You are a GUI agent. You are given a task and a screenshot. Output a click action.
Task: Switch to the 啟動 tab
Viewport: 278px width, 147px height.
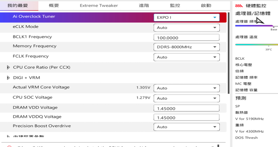click(206, 5)
